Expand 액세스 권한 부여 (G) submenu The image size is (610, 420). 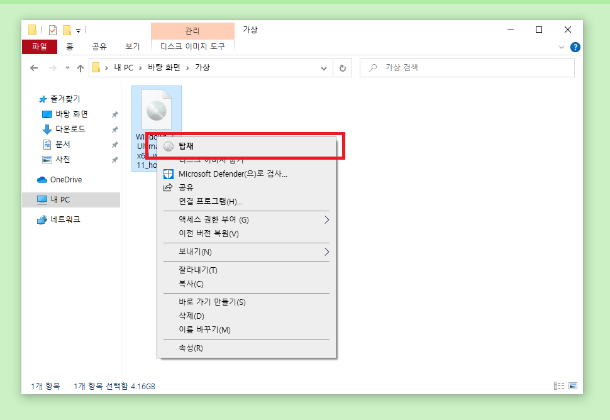pos(247,219)
